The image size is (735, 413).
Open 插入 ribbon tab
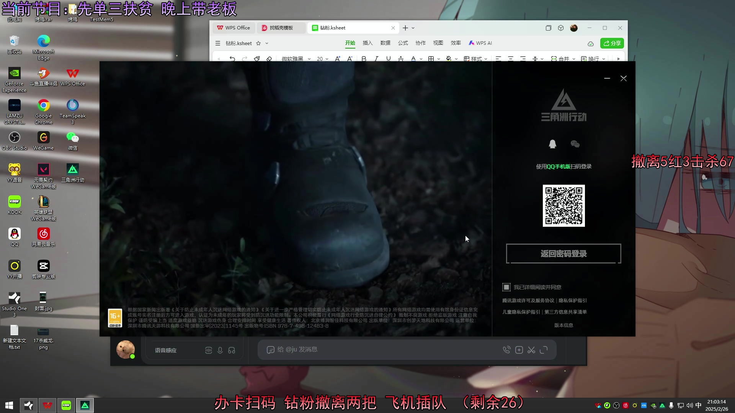point(367,43)
